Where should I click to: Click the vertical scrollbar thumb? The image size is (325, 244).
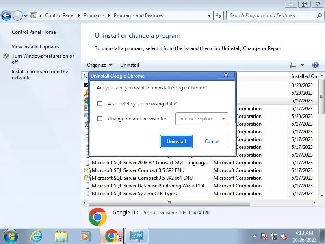pyautogui.click(x=322, y=96)
